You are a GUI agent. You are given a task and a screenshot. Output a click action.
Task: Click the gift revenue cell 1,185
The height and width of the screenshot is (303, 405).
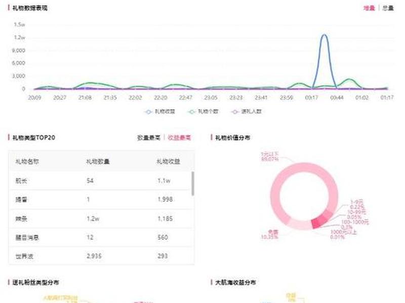(165, 219)
